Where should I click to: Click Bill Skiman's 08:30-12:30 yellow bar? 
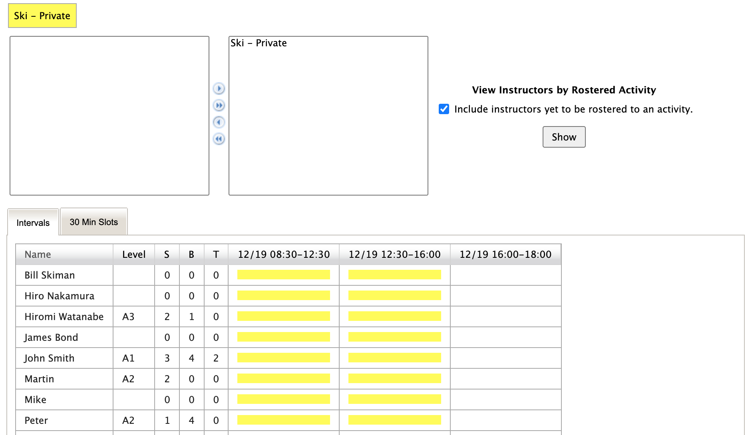point(283,275)
